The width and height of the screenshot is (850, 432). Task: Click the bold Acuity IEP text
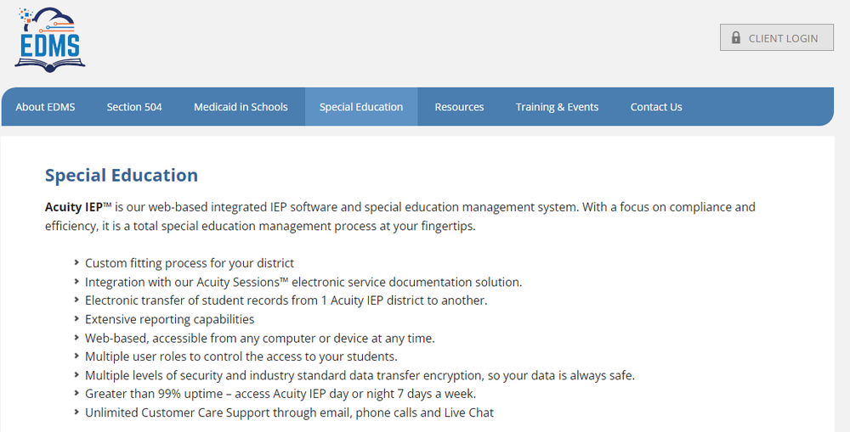[x=74, y=207]
